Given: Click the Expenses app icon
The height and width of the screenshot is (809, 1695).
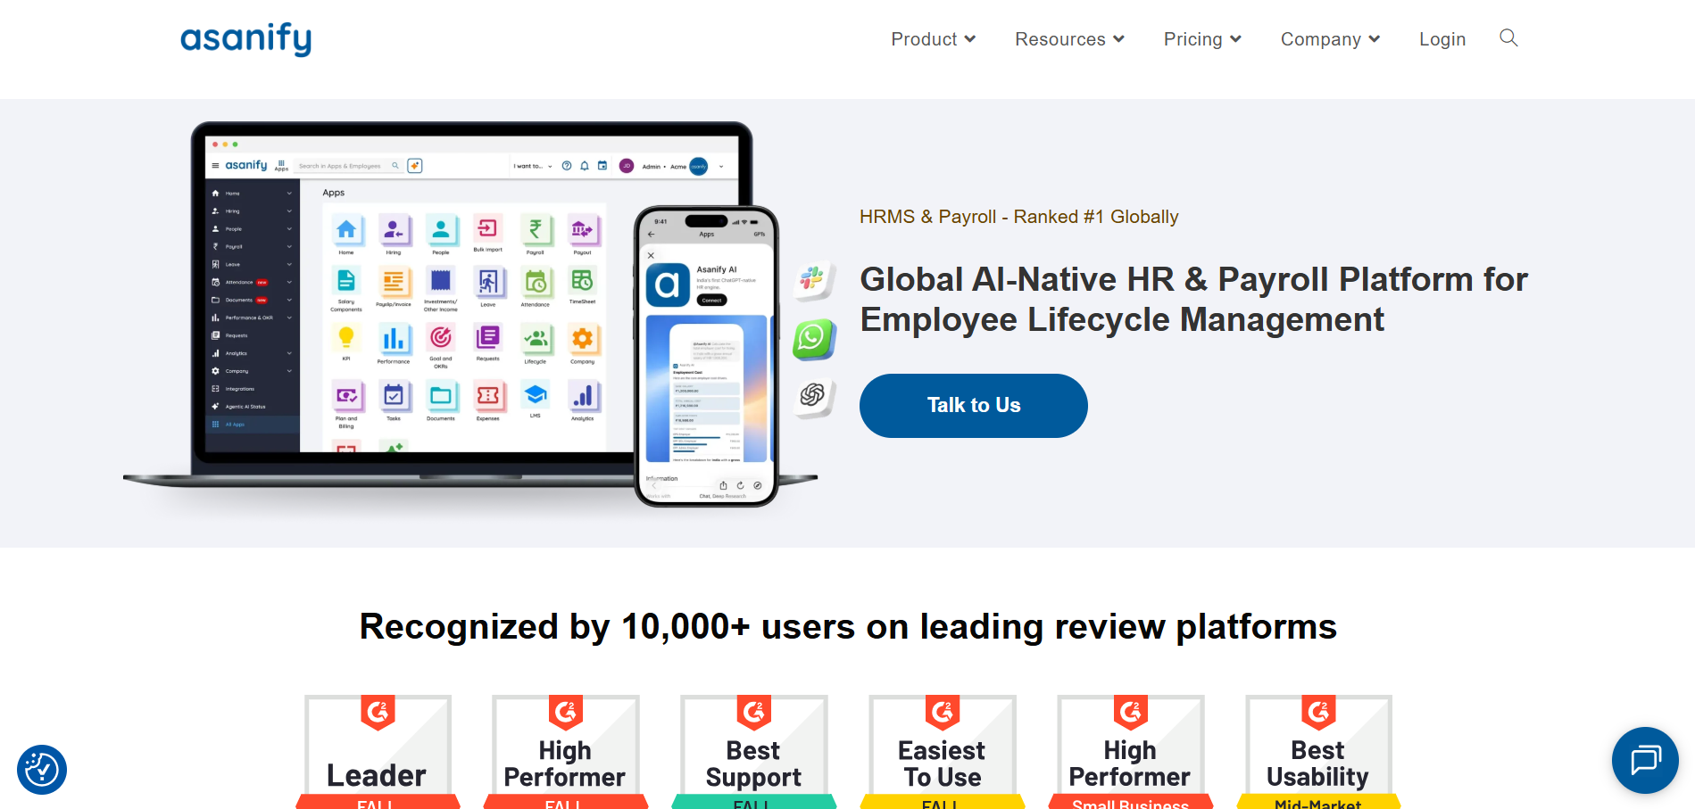Looking at the screenshot, I should pos(488,395).
